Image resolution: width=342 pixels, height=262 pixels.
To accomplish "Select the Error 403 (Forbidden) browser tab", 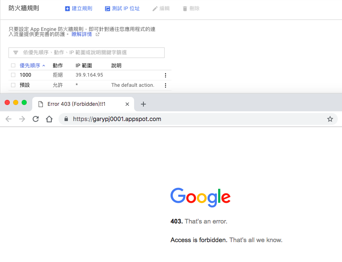I will click(83, 104).
